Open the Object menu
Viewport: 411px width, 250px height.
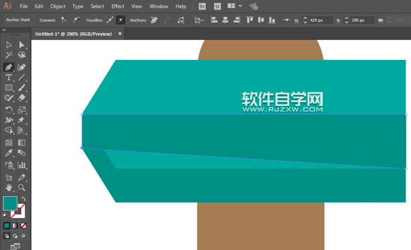(x=58, y=6)
